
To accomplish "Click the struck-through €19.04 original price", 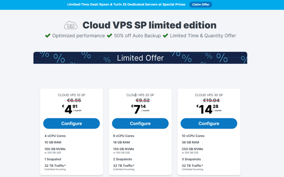I will pyautogui.click(x=211, y=101).
